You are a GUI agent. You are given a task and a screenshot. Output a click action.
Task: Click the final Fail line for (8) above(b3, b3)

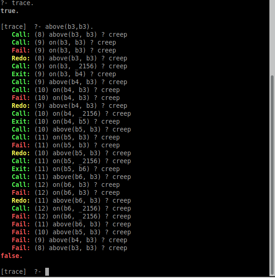coord(69,248)
